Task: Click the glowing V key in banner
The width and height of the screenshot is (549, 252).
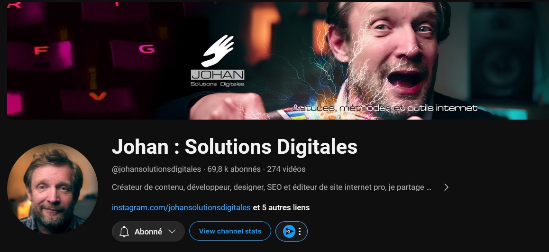Action: pyautogui.click(x=98, y=96)
